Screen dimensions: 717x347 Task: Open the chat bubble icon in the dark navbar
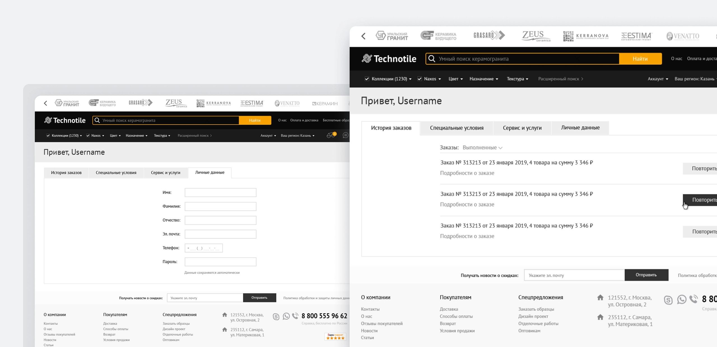[345, 135]
